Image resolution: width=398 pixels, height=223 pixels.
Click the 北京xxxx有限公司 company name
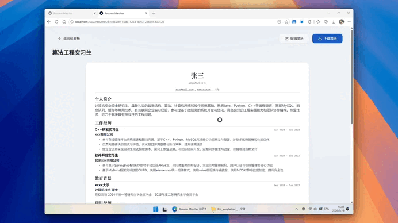[107, 160]
